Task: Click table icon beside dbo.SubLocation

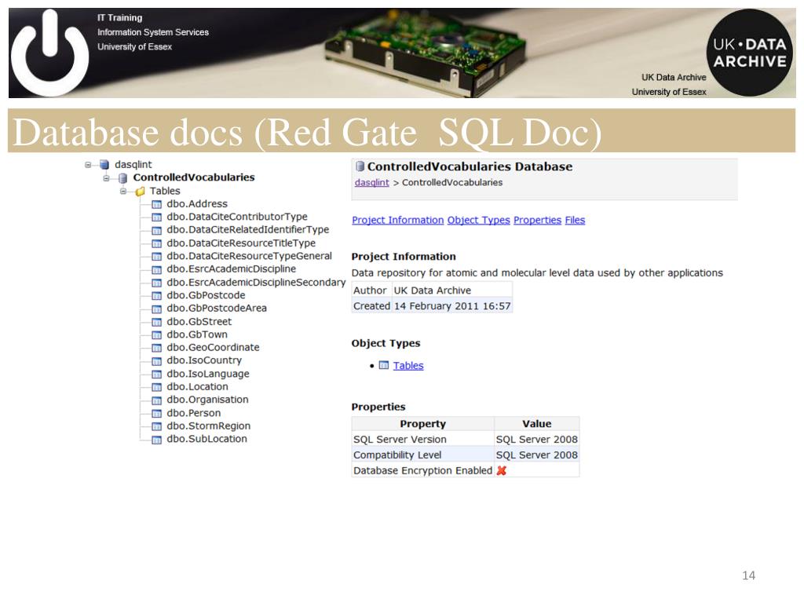Action: click(157, 440)
